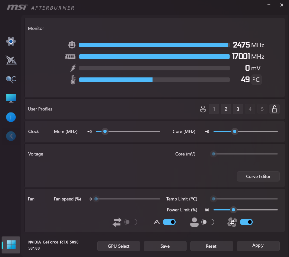
Task: Open the hardware monitor screen icon
Action: [11, 98]
